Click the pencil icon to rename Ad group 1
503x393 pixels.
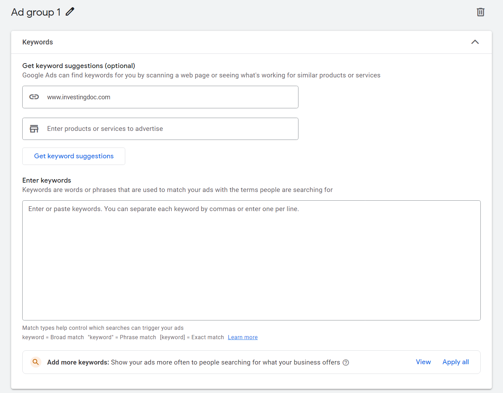70,12
